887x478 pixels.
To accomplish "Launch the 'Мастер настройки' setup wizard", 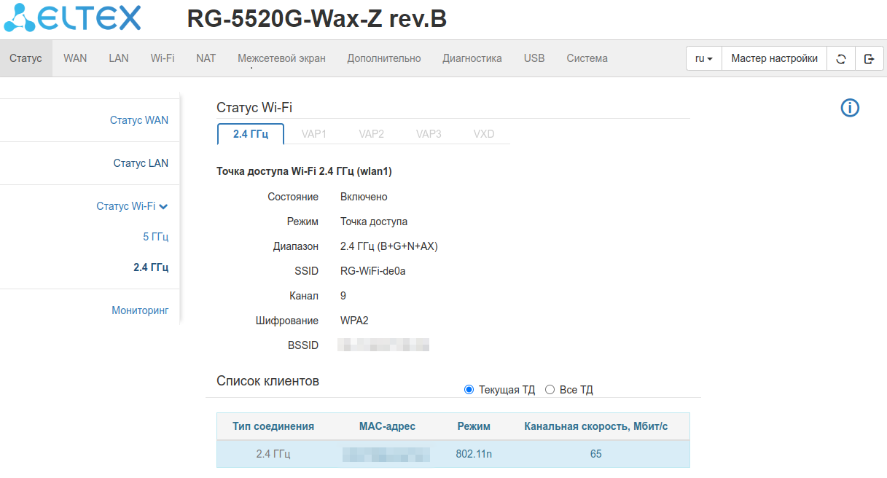I will click(x=774, y=58).
